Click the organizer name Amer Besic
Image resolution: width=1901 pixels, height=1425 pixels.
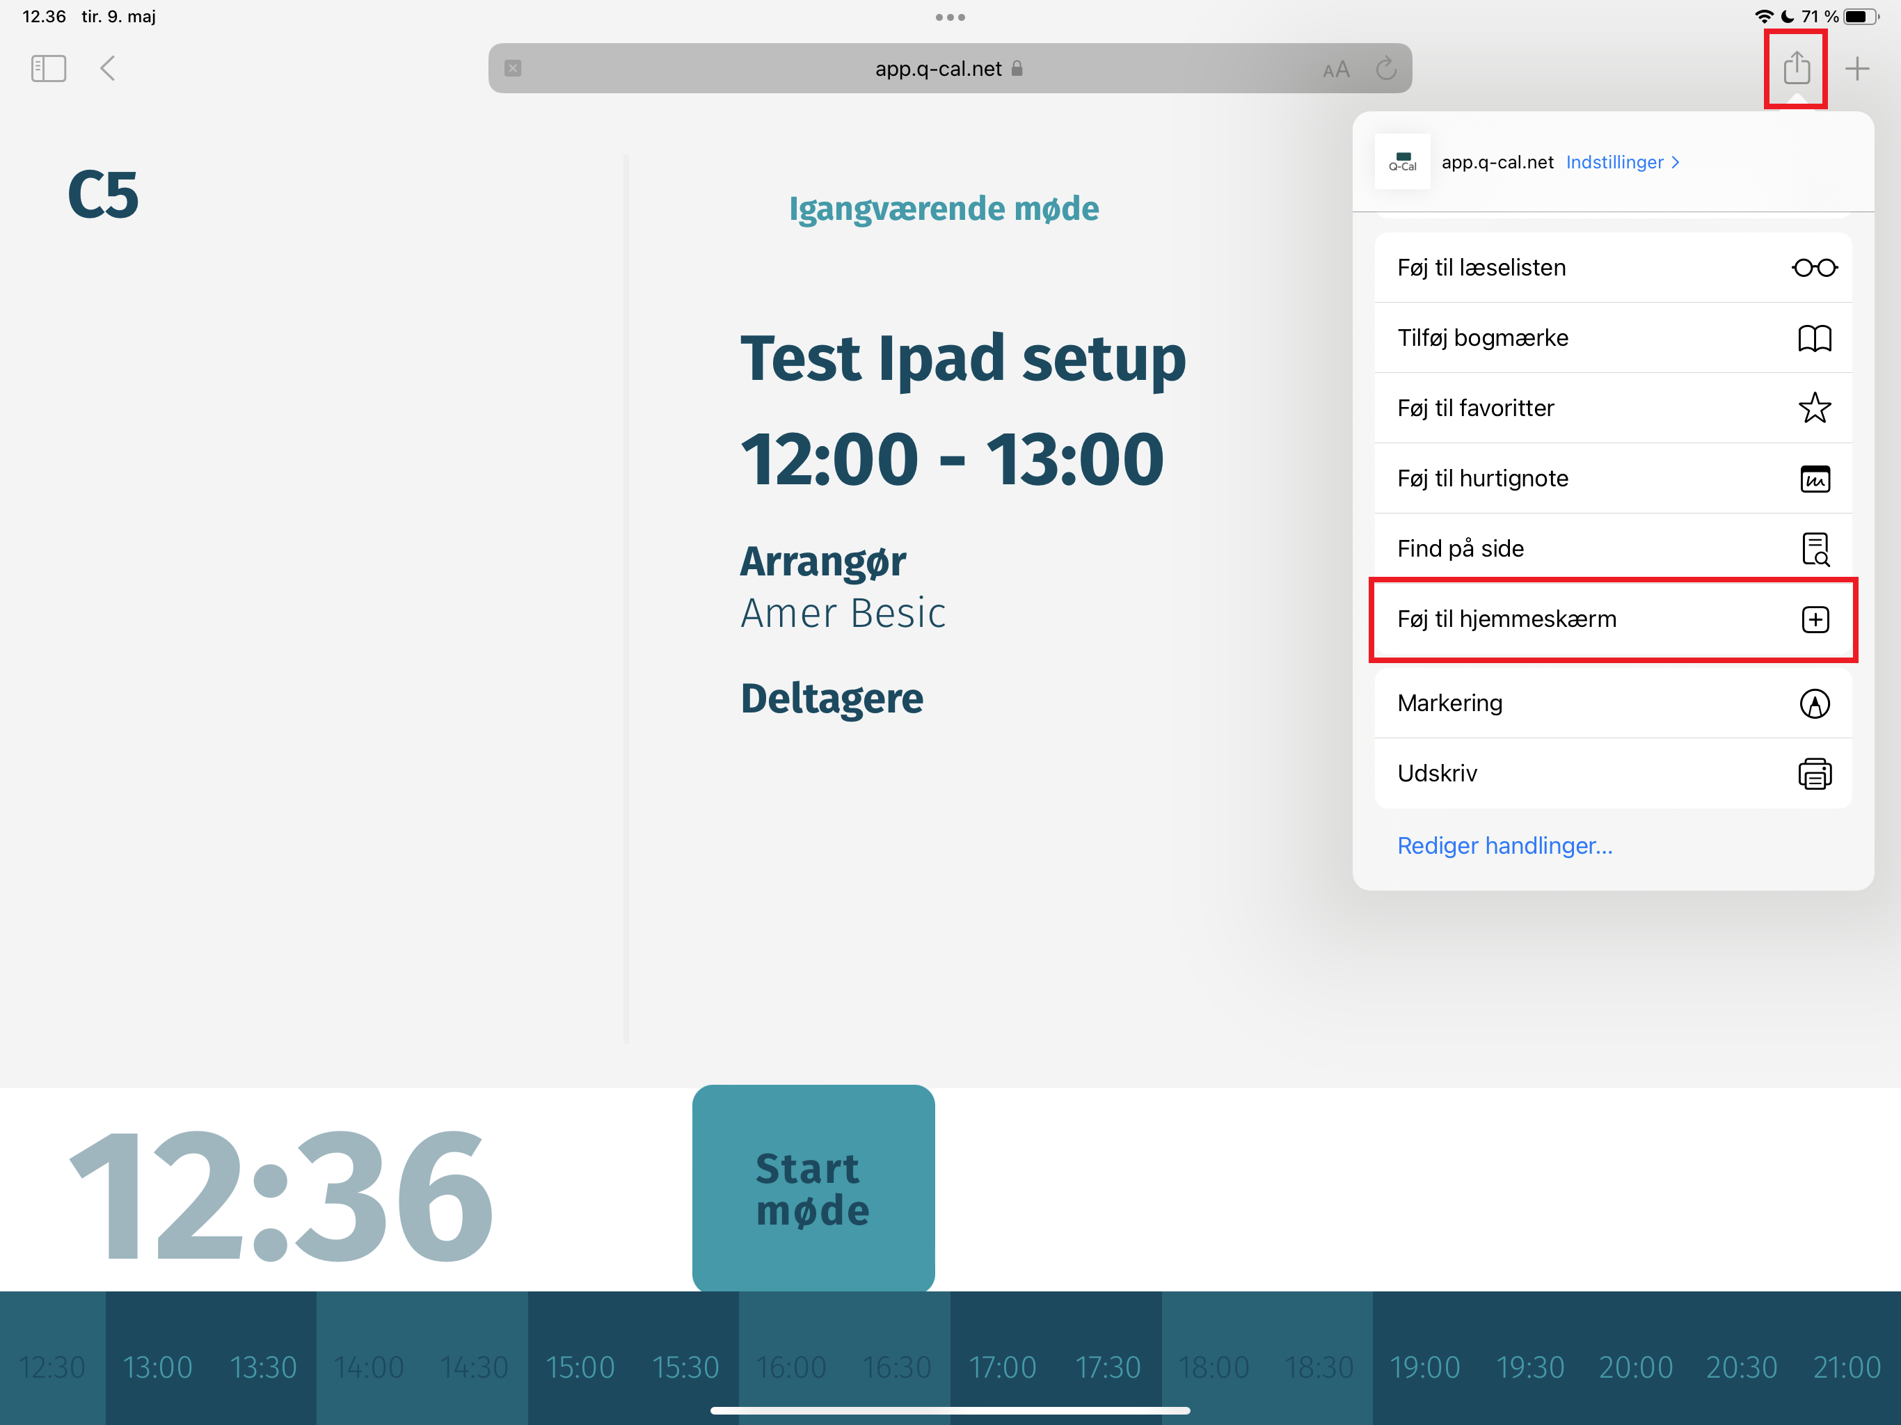(843, 613)
